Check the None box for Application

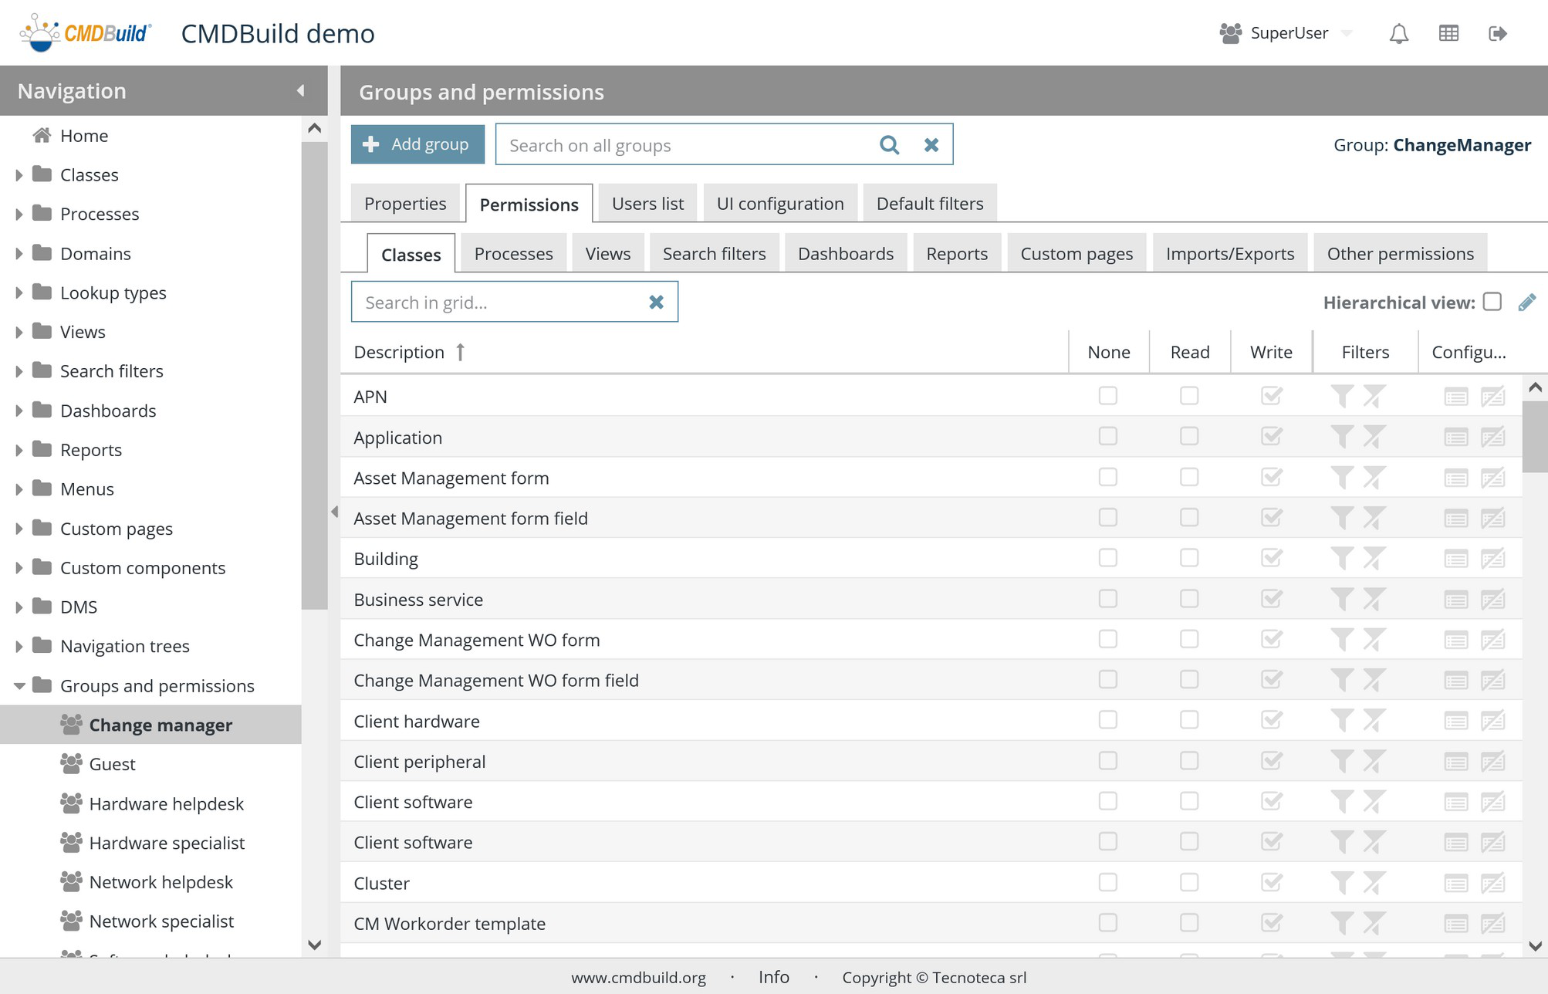point(1107,437)
